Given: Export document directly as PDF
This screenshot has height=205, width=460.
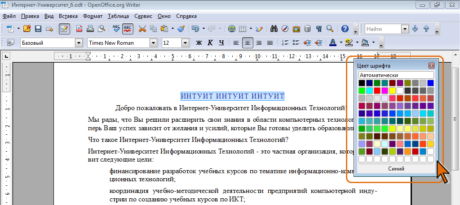Looking at the screenshot, I should click(80, 29).
